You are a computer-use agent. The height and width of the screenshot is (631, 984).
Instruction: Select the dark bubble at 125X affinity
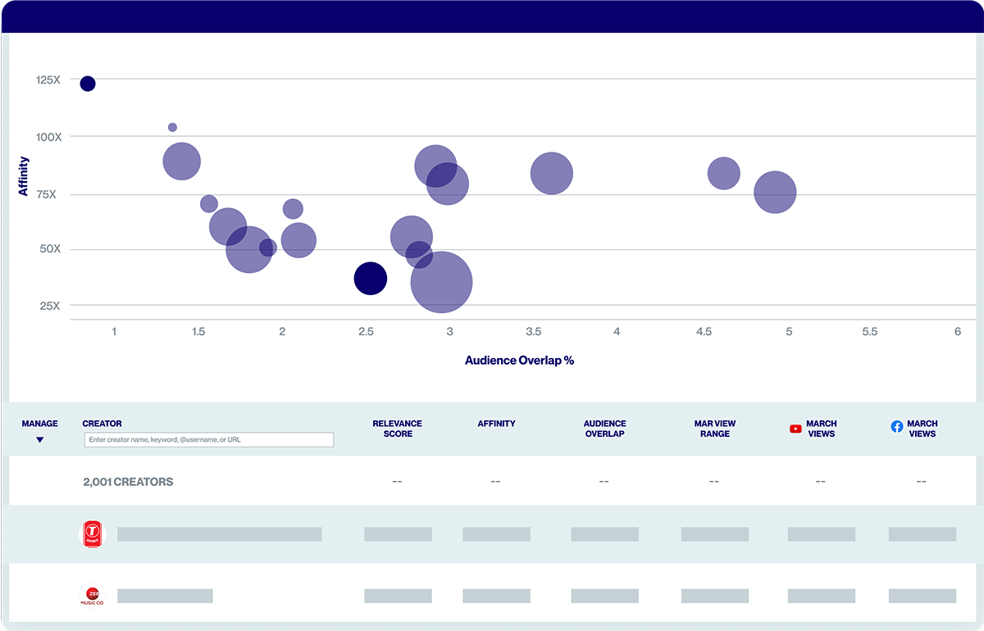88,84
